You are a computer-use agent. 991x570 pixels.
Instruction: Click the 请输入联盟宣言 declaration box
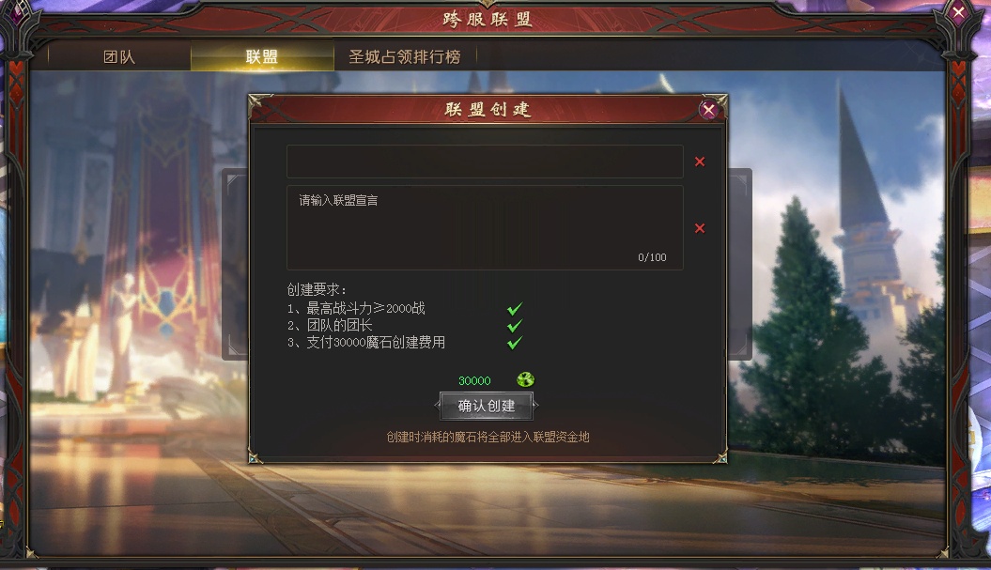[485, 227]
